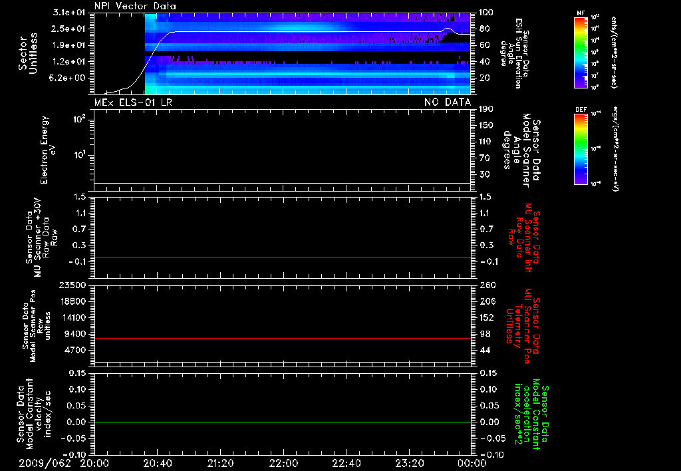Click the 9400 scanner position tick label
This screenshot has width=681, height=471.
76,334
